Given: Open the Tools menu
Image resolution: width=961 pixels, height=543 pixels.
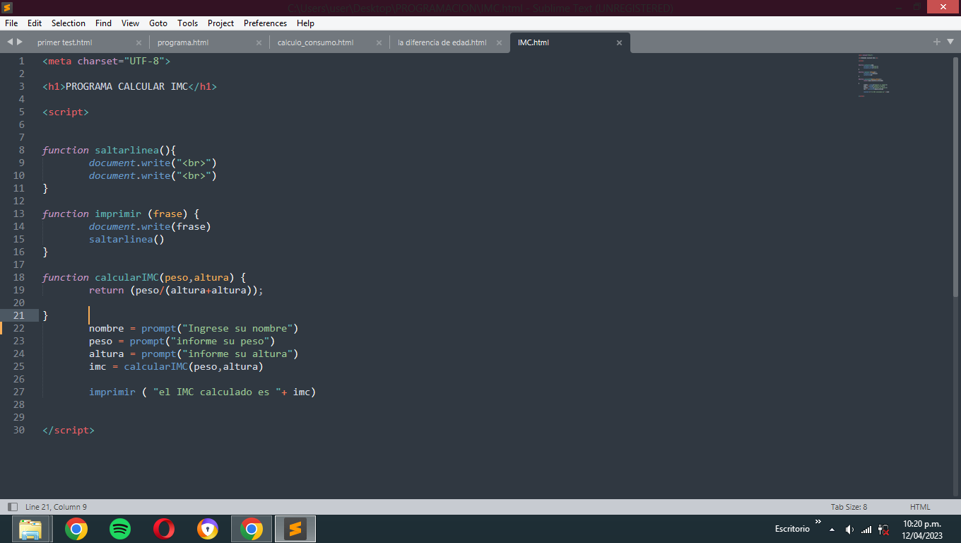Looking at the screenshot, I should pyautogui.click(x=187, y=23).
